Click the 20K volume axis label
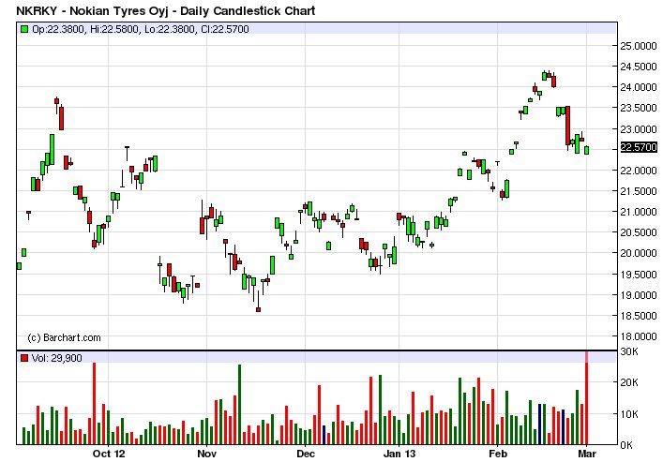Image resolution: width=663 pixels, height=462 pixels. (x=629, y=382)
